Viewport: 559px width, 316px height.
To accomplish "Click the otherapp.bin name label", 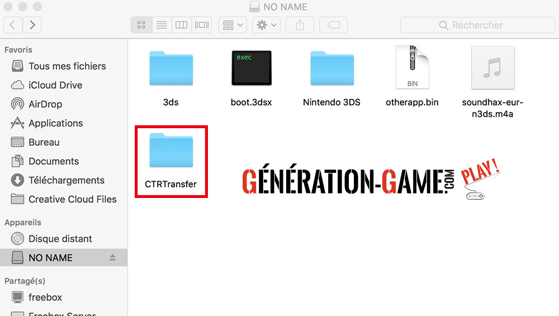I will [412, 102].
